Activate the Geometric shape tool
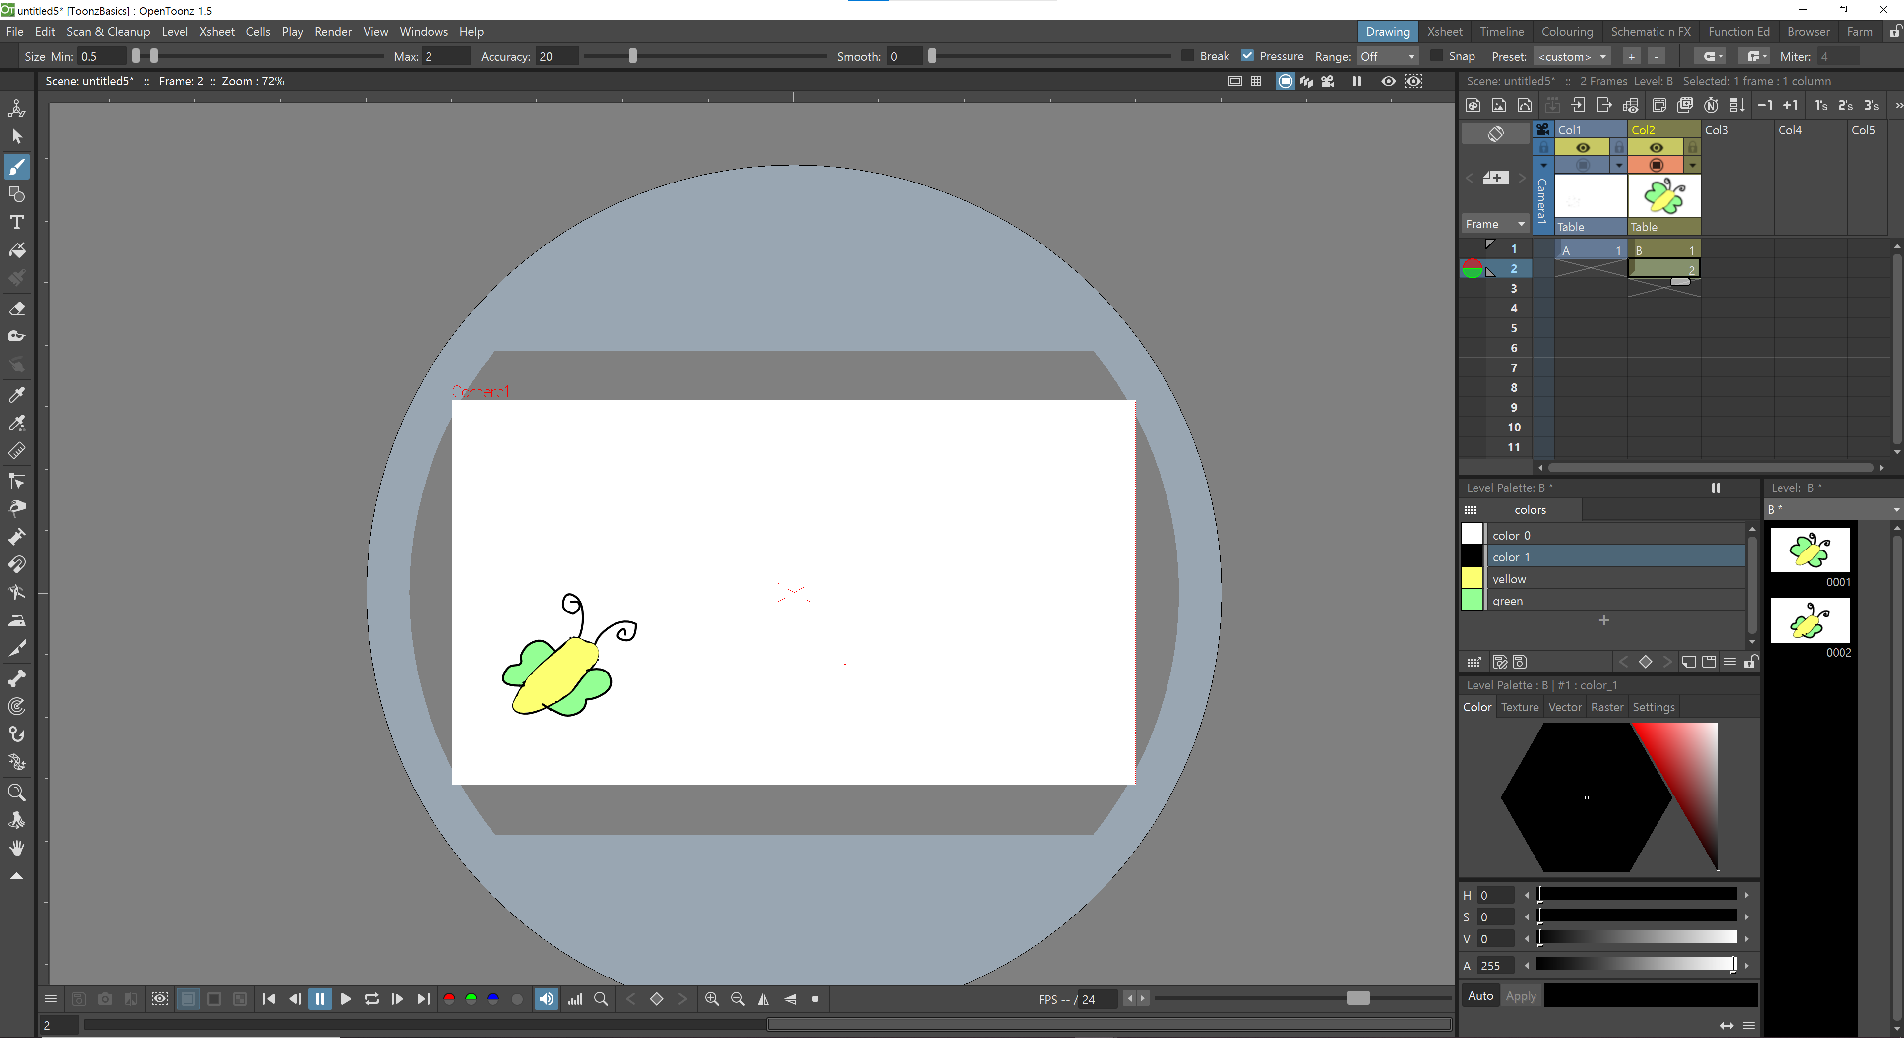Screen dimensions: 1904x1038 click(16, 194)
